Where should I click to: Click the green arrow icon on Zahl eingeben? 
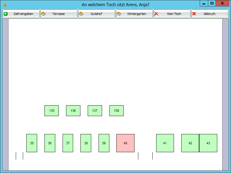point(6,14)
